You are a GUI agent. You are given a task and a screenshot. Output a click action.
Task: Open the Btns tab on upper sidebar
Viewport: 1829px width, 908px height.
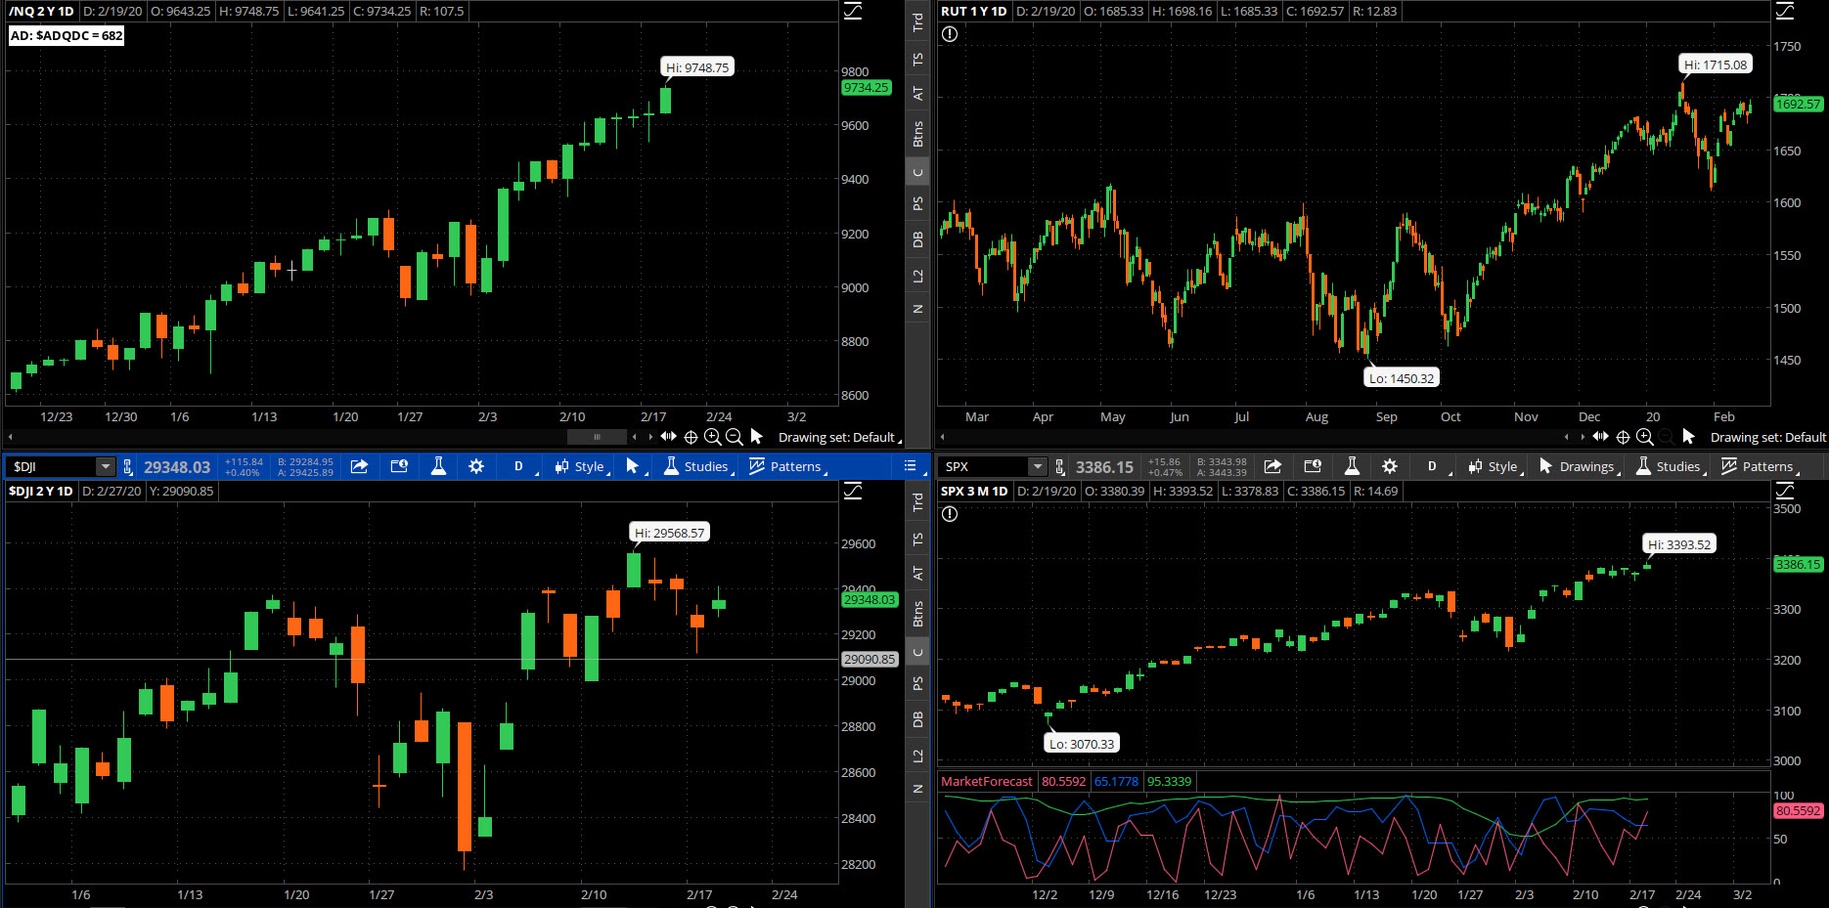coord(917,134)
